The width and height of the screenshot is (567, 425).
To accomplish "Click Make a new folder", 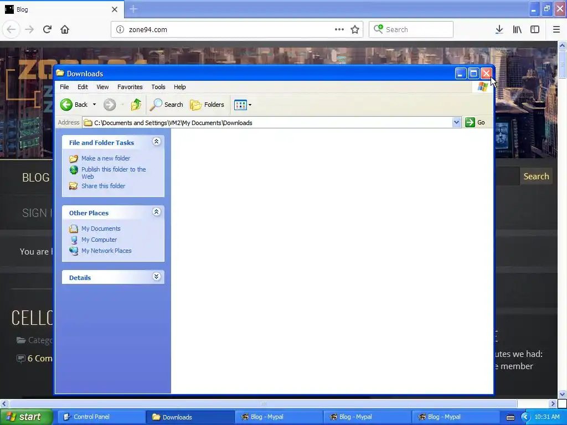I will [x=106, y=158].
